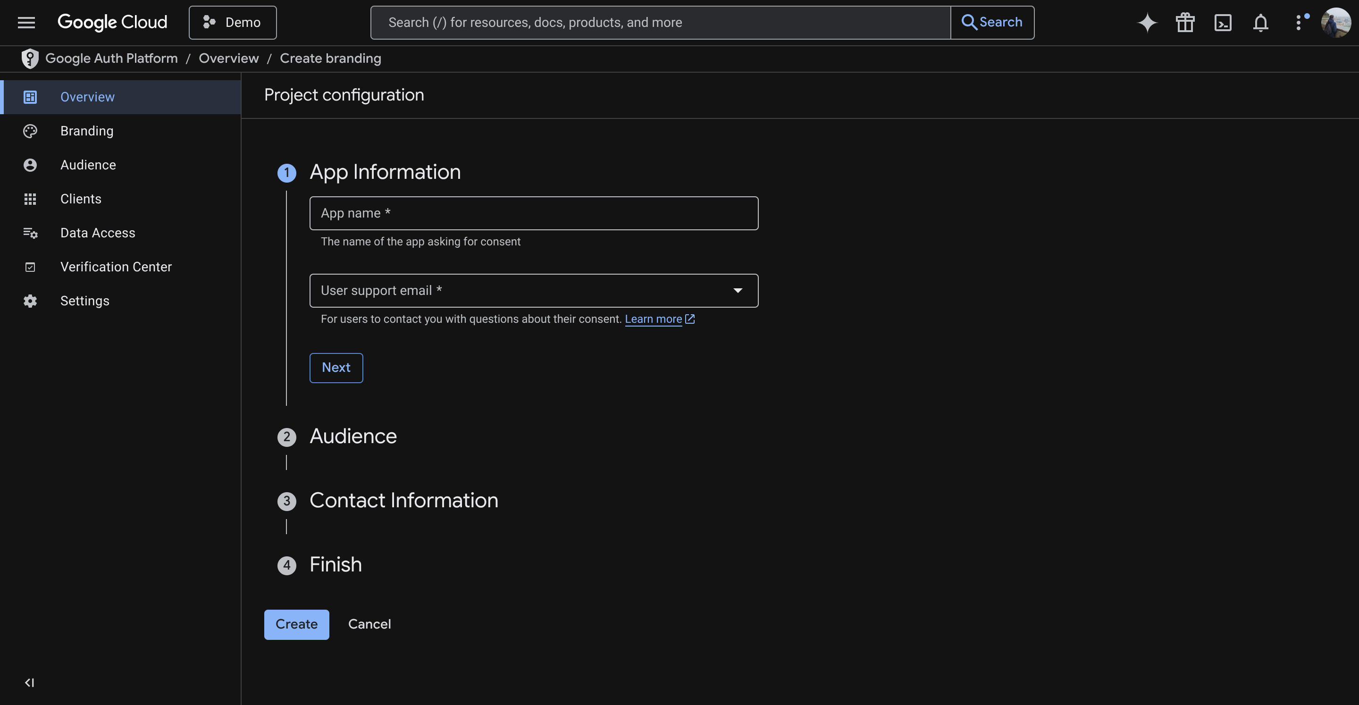The image size is (1359, 705).
Task: Focus the App name input field
Action: tap(534, 213)
